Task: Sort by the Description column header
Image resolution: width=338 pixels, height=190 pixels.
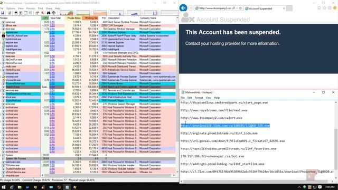Action: coord(123,18)
